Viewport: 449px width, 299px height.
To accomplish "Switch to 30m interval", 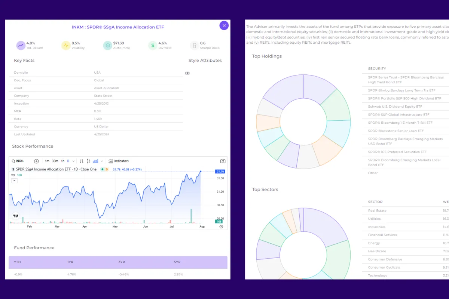I will 55,161.
